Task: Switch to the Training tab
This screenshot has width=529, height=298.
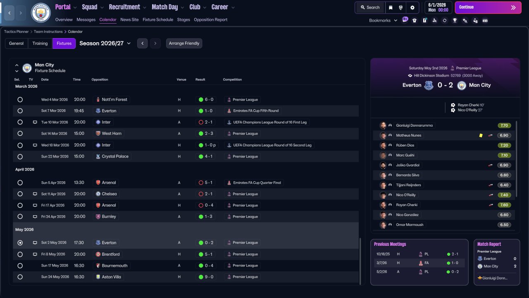Action: click(x=40, y=43)
